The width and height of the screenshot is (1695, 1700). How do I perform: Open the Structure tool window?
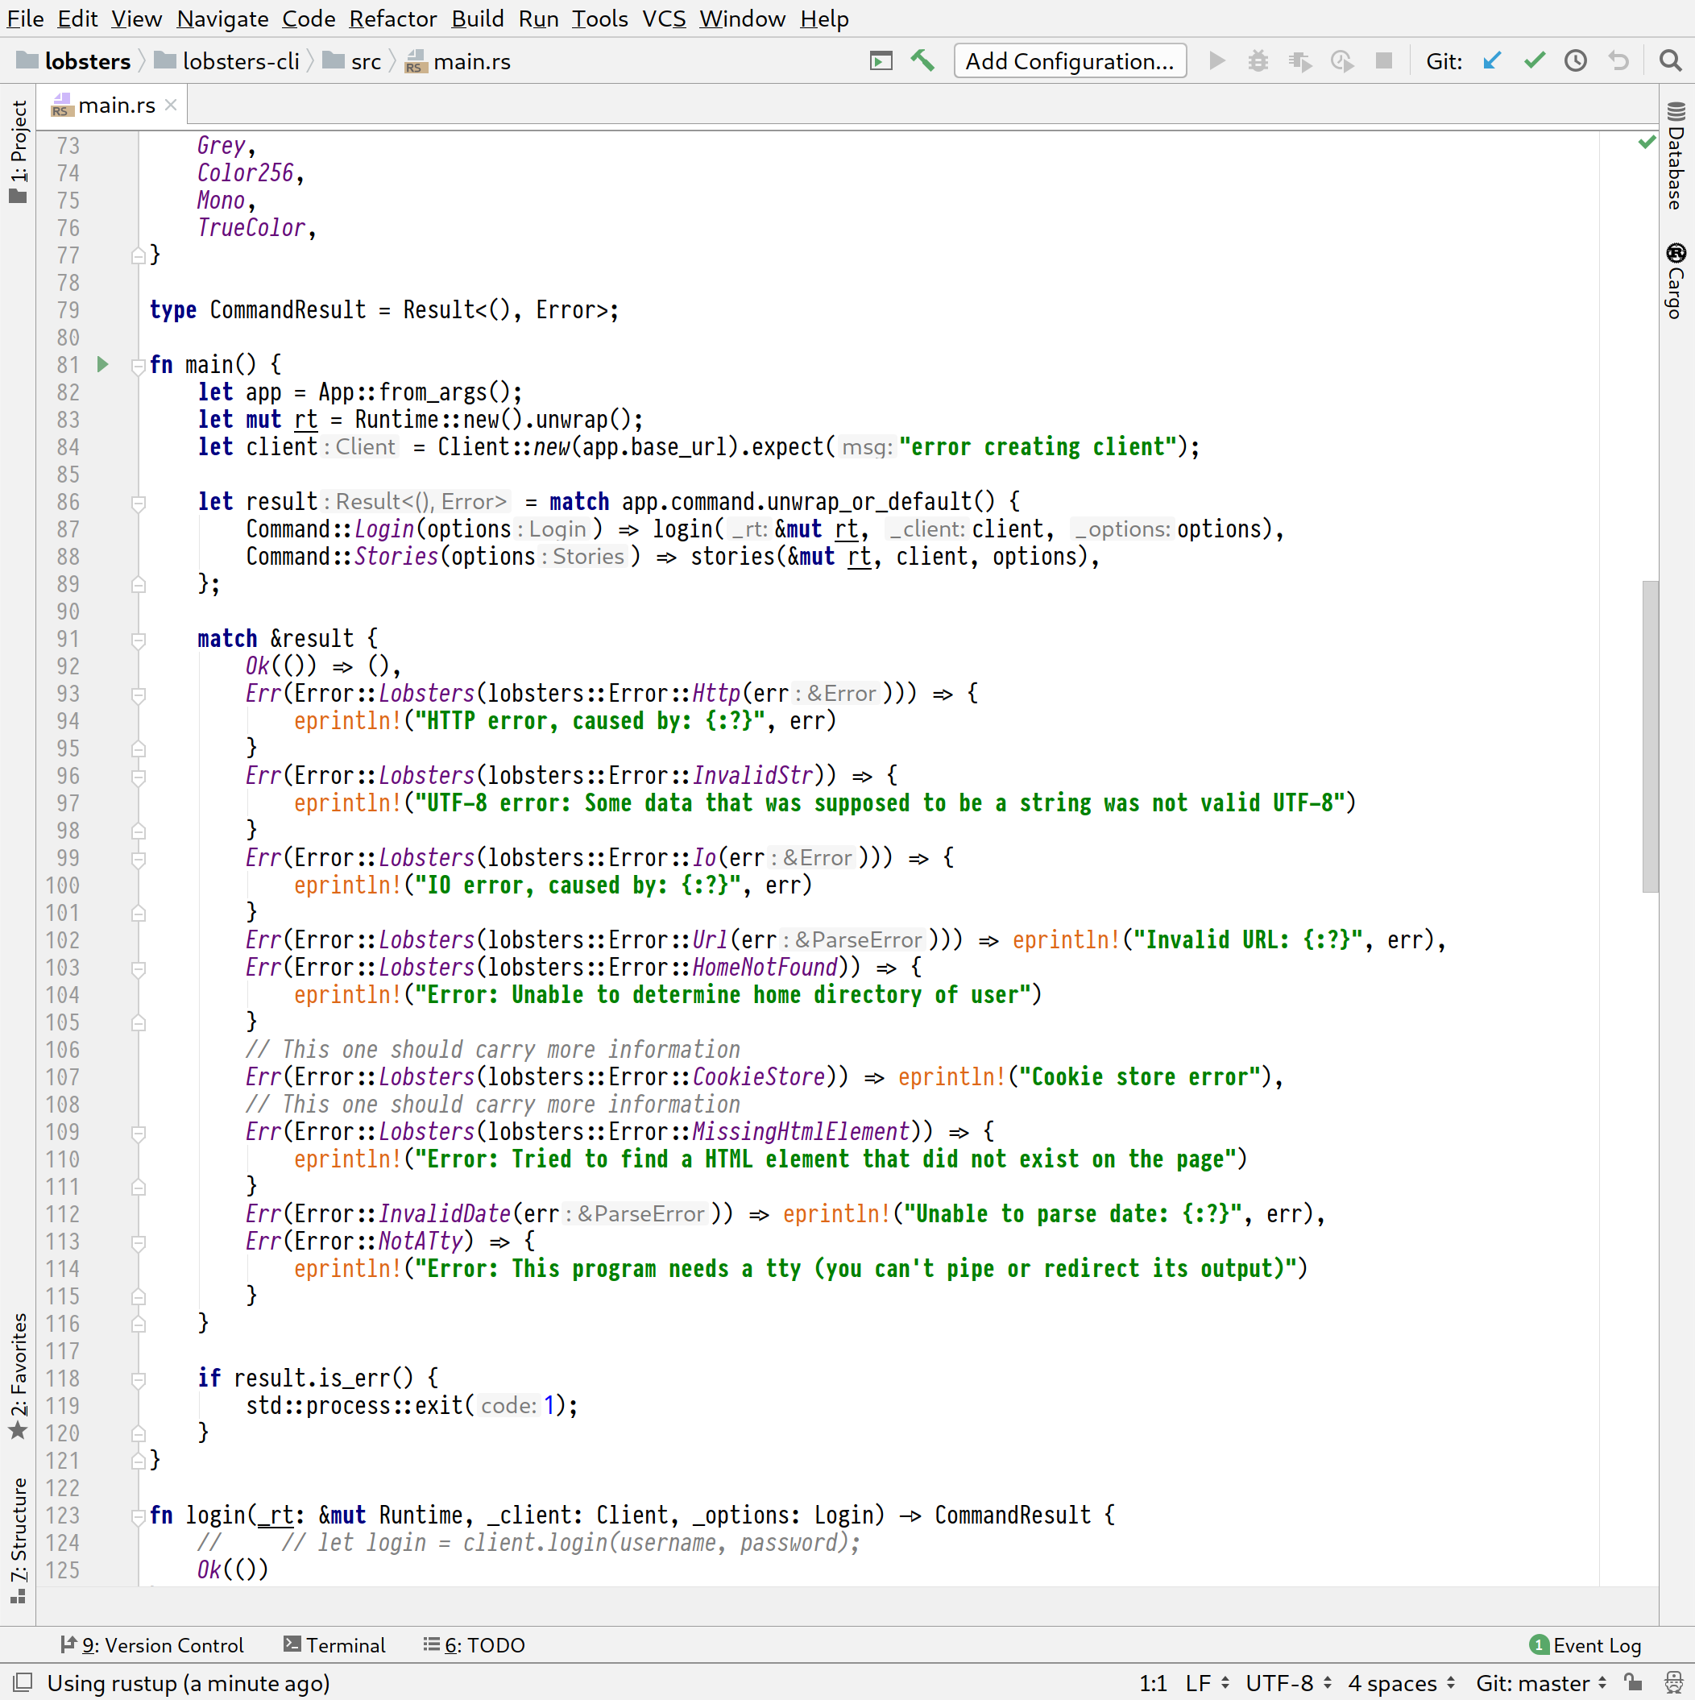pyautogui.click(x=19, y=1540)
